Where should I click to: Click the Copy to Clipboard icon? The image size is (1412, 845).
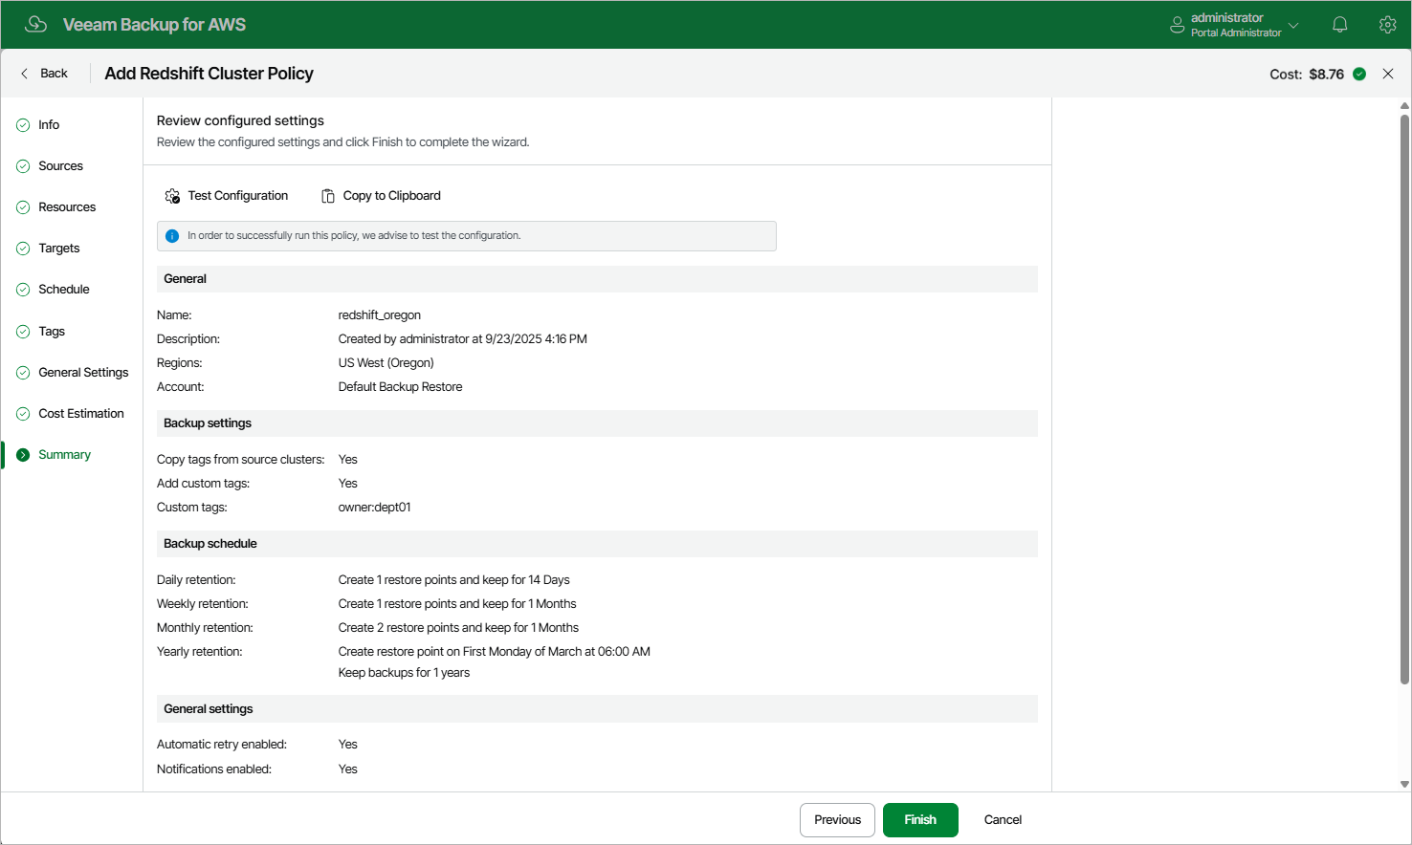(328, 196)
